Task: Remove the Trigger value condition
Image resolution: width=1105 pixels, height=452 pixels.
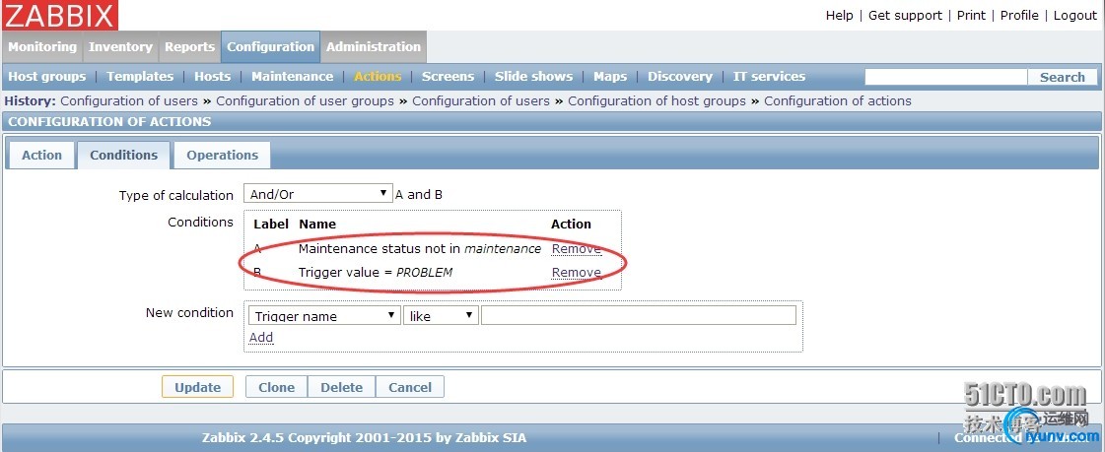Action: [x=577, y=273]
